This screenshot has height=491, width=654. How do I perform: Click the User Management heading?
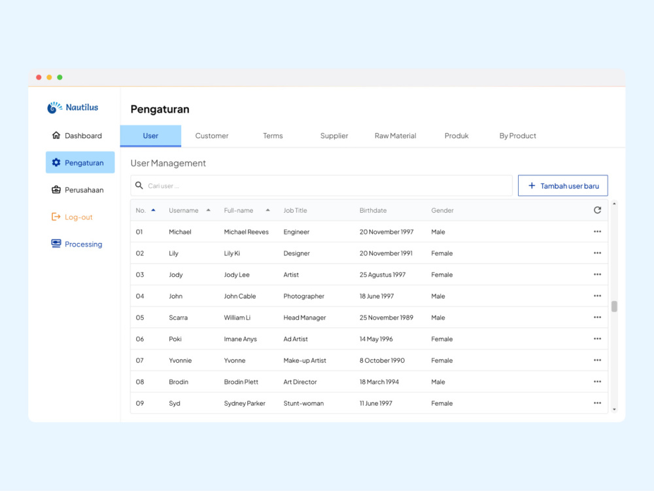click(x=168, y=163)
